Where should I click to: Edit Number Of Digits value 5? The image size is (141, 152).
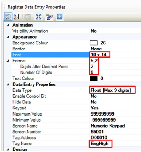[x=92, y=73]
